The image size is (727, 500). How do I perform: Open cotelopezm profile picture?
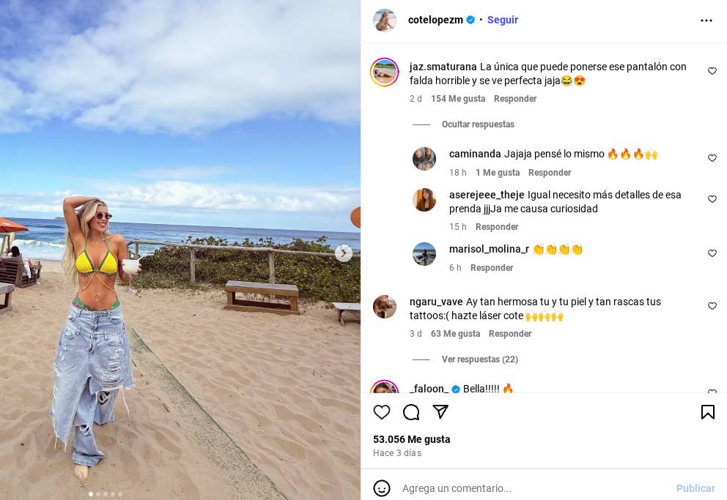pos(385,20)
